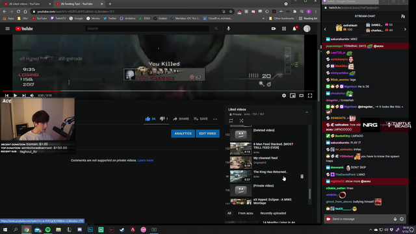Click the YouTube logo home link
Viewport: 416px width, 234px height.
24,29
